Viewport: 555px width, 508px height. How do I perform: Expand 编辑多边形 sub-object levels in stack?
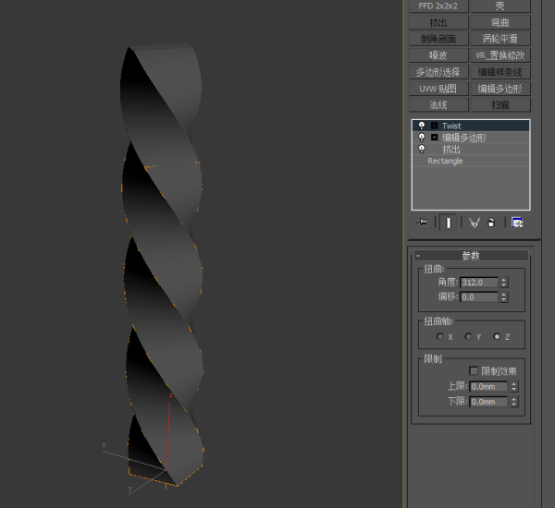435,138
